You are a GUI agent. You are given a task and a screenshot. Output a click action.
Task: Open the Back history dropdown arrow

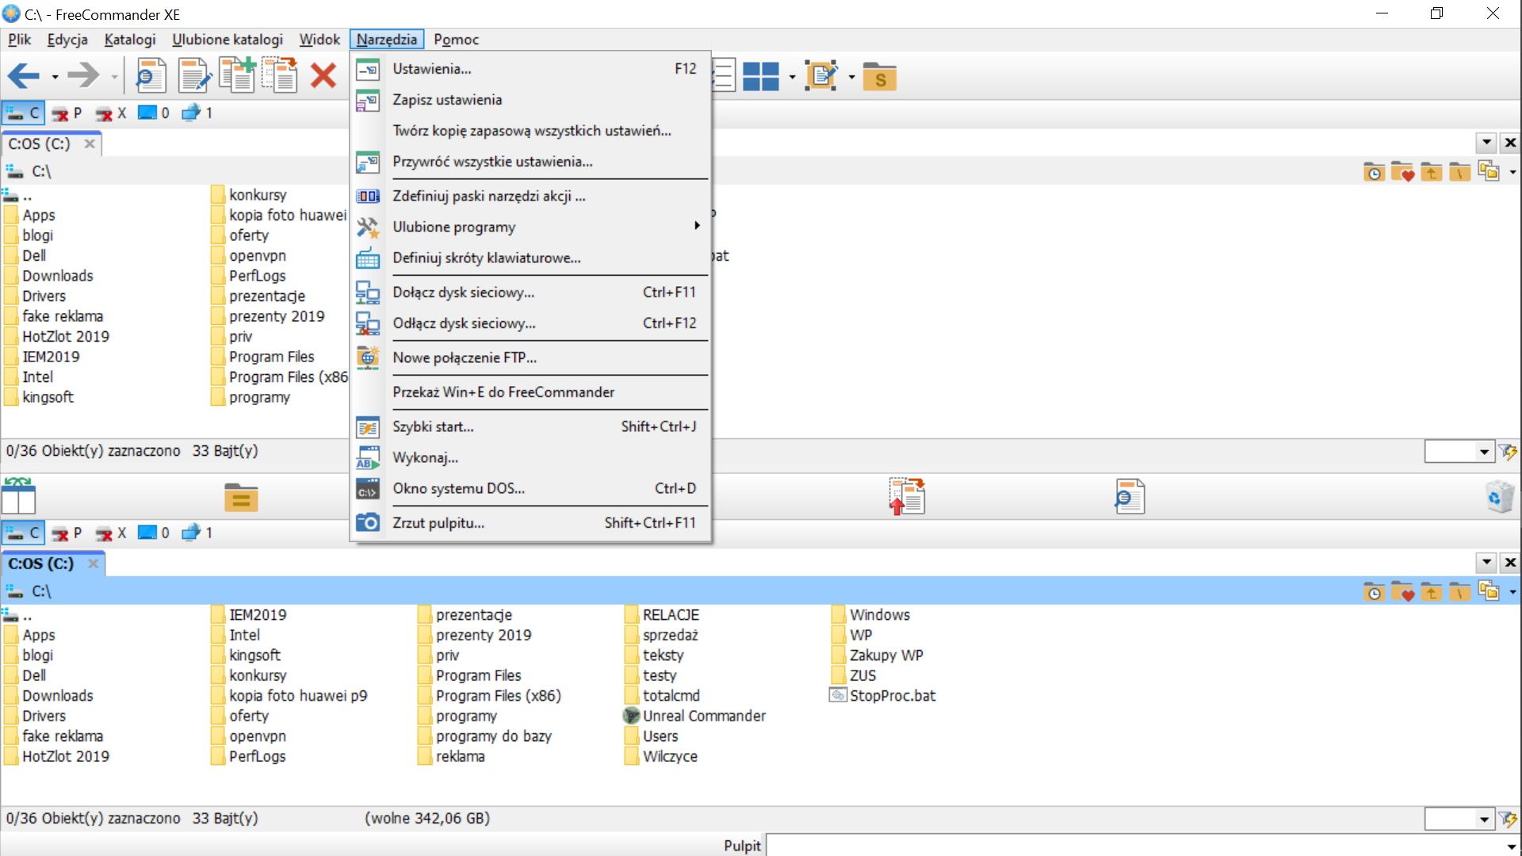tap(55, 77)
